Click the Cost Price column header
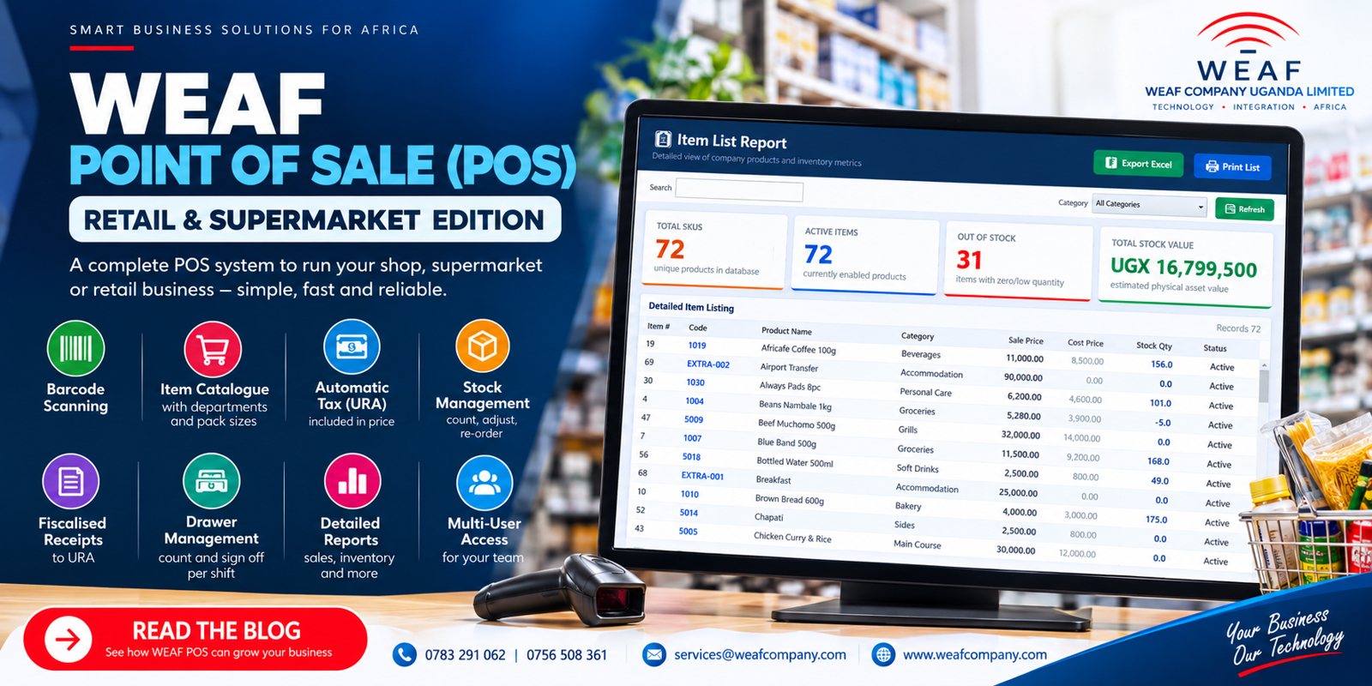1372x686 pixels. 1086,342
